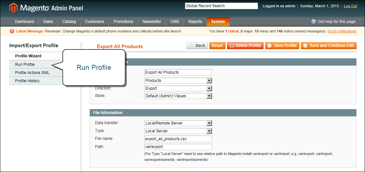Click the File name input field
This screenshot has height=172, width=365.
click(178, 139)
